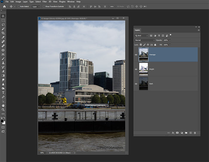This screenshot has width=209, height=162.
Task: Select the Rectangular Marquee tool
Action: tap(3, 20)
